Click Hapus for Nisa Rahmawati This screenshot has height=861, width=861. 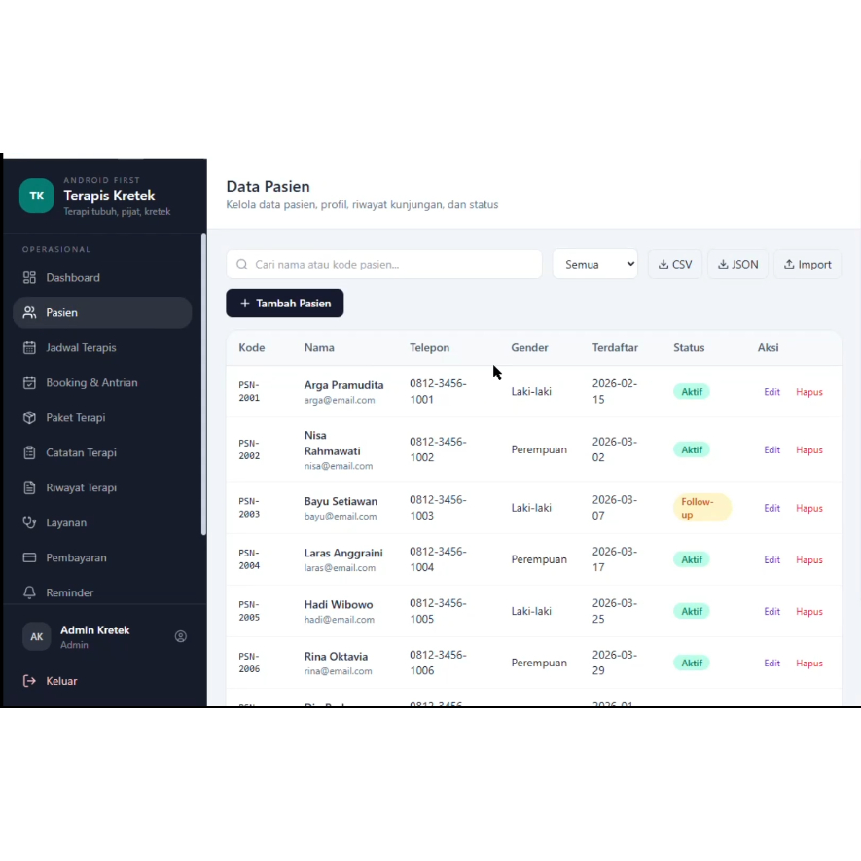pyautogui.click(x=808, y=450)
